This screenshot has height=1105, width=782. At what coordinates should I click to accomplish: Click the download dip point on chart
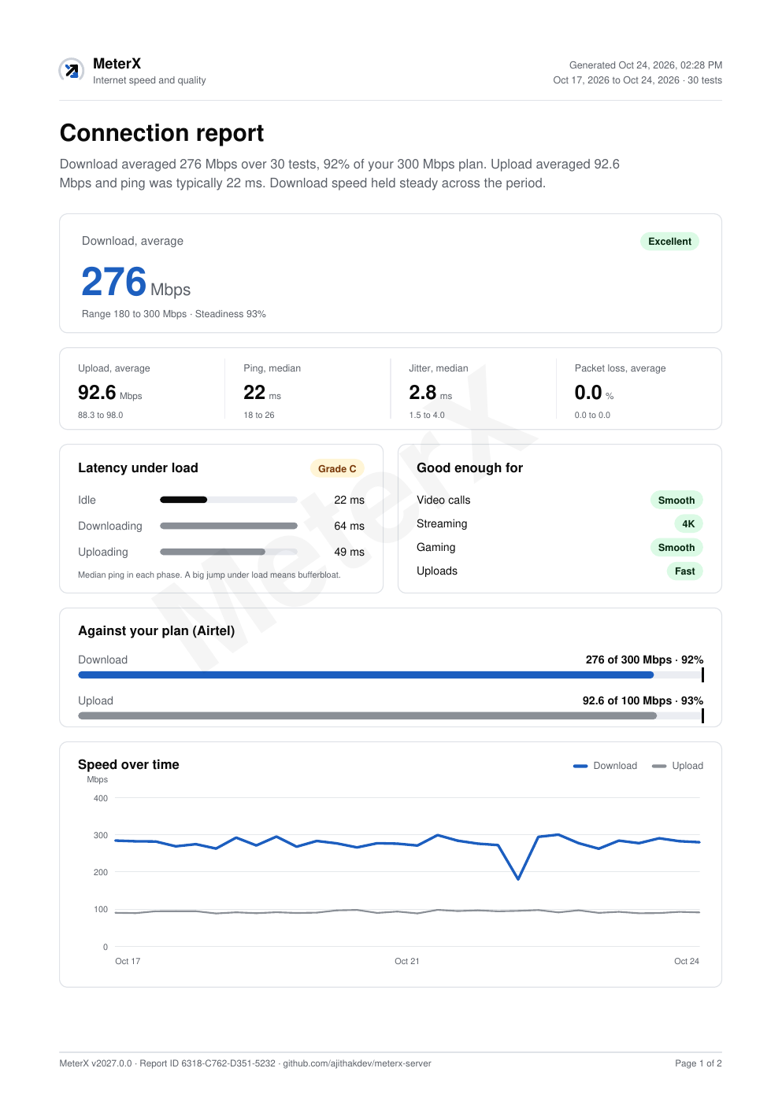point(518,879)
